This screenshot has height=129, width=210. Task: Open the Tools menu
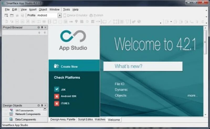66,9
